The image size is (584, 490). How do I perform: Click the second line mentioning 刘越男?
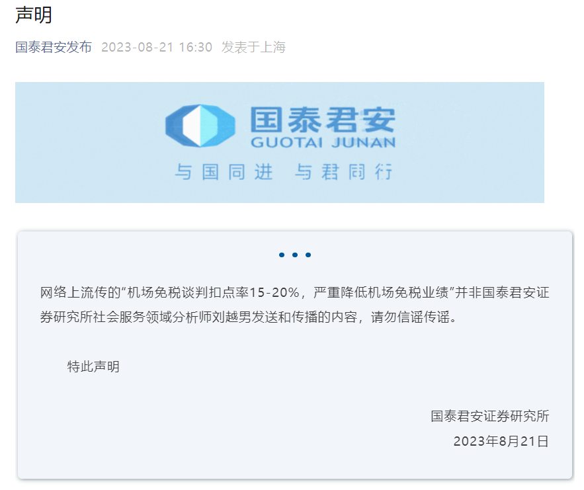249,317
